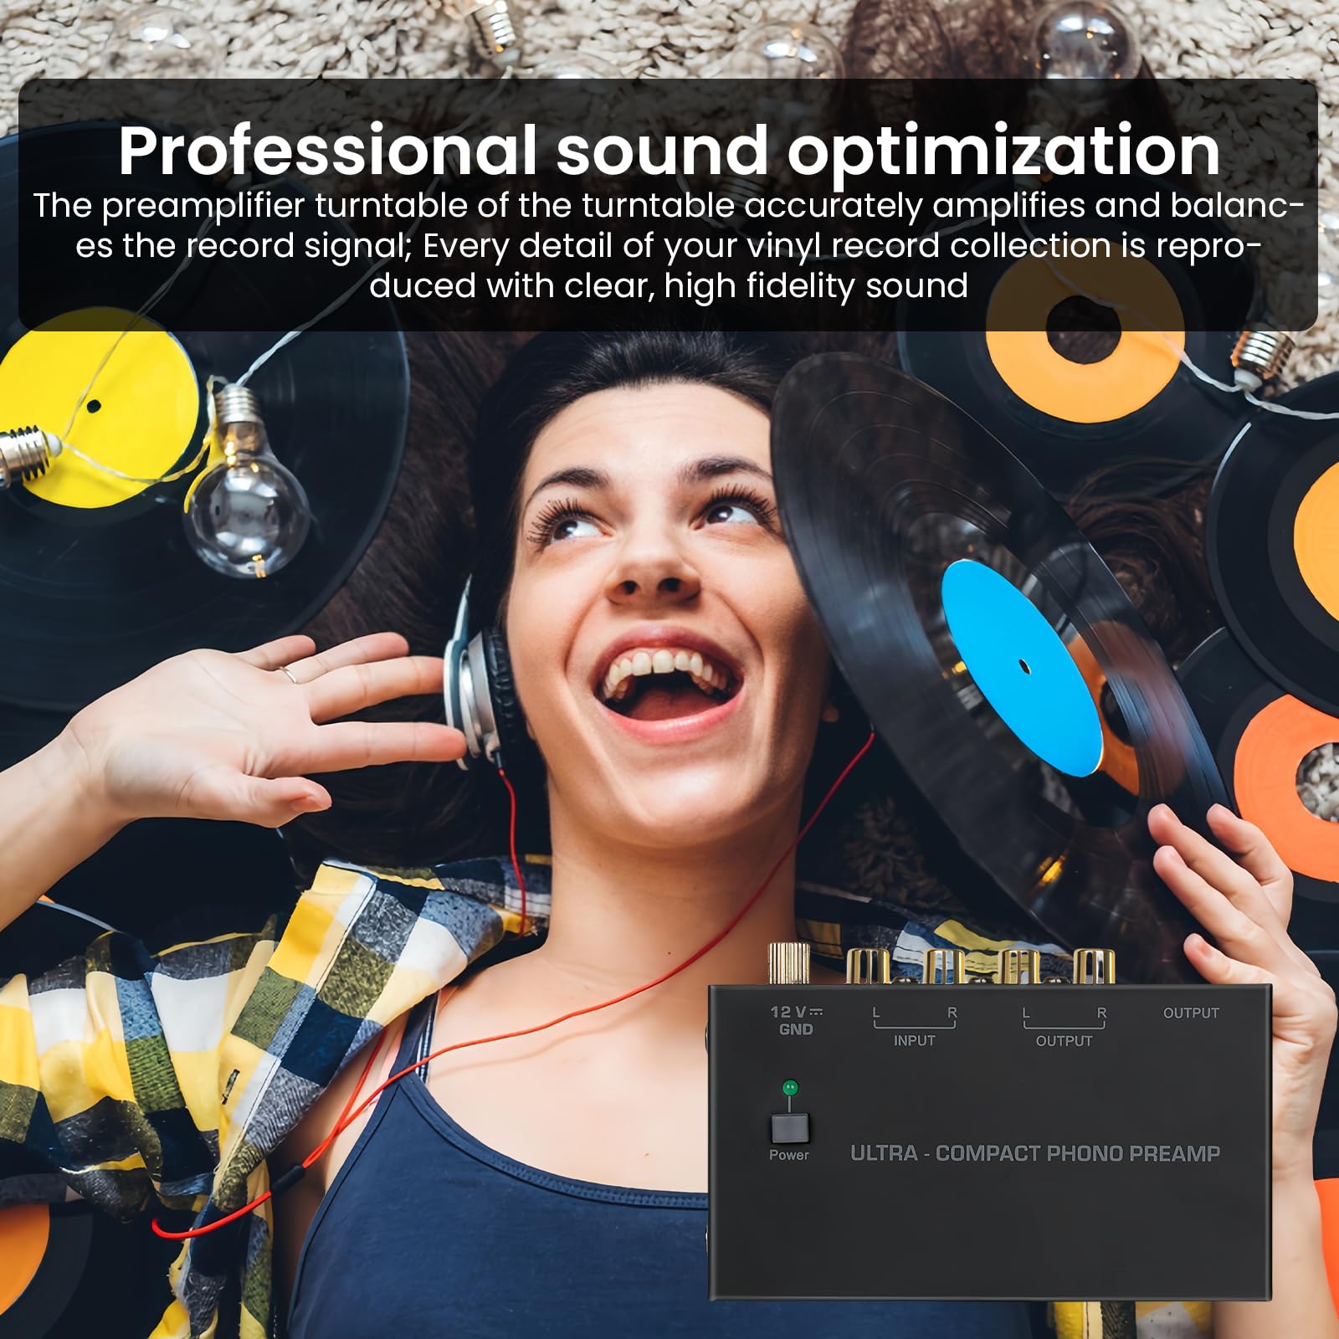The image size is (1339, 1339).
Task: Click the gold GND grounding knob
Action: tap(788, 963)
